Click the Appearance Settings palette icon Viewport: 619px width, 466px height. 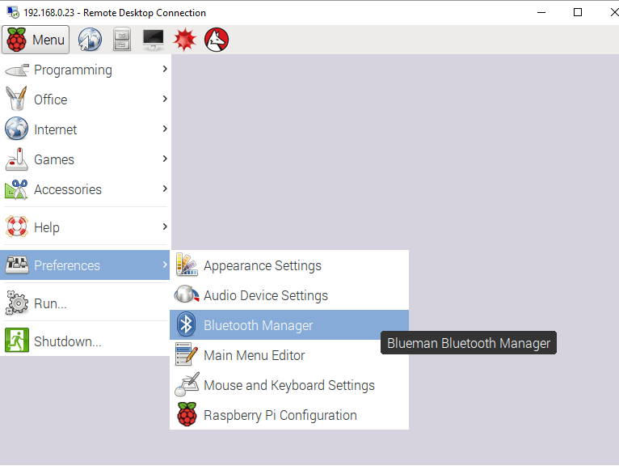[187, 265]
